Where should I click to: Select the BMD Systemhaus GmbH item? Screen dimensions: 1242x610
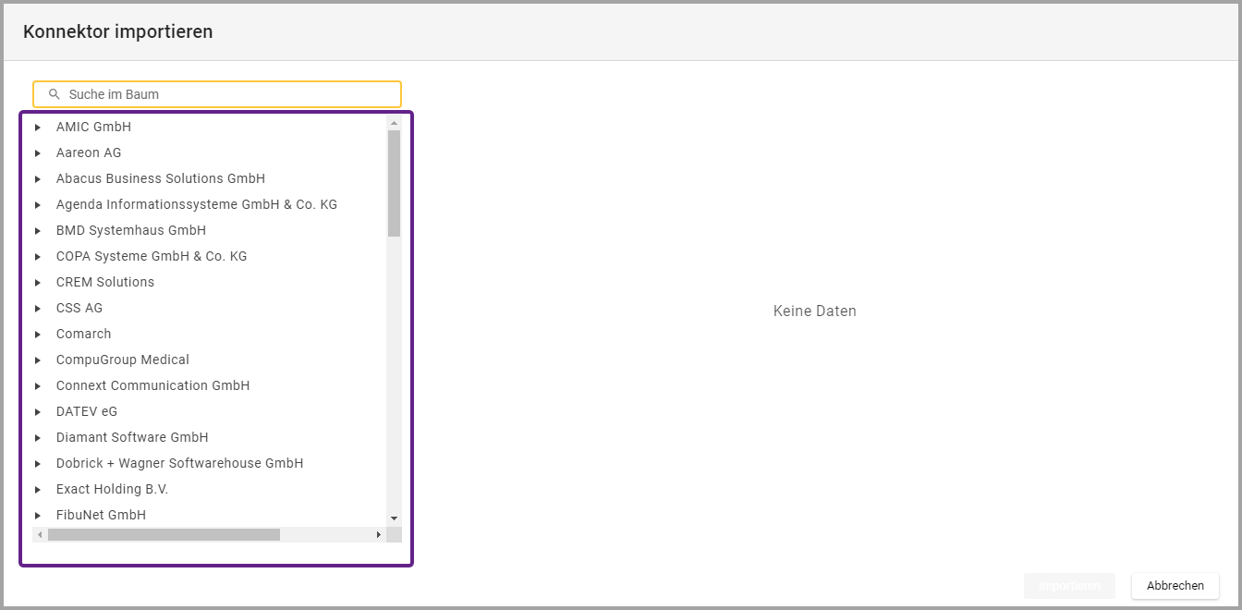[x=130, y=230]
